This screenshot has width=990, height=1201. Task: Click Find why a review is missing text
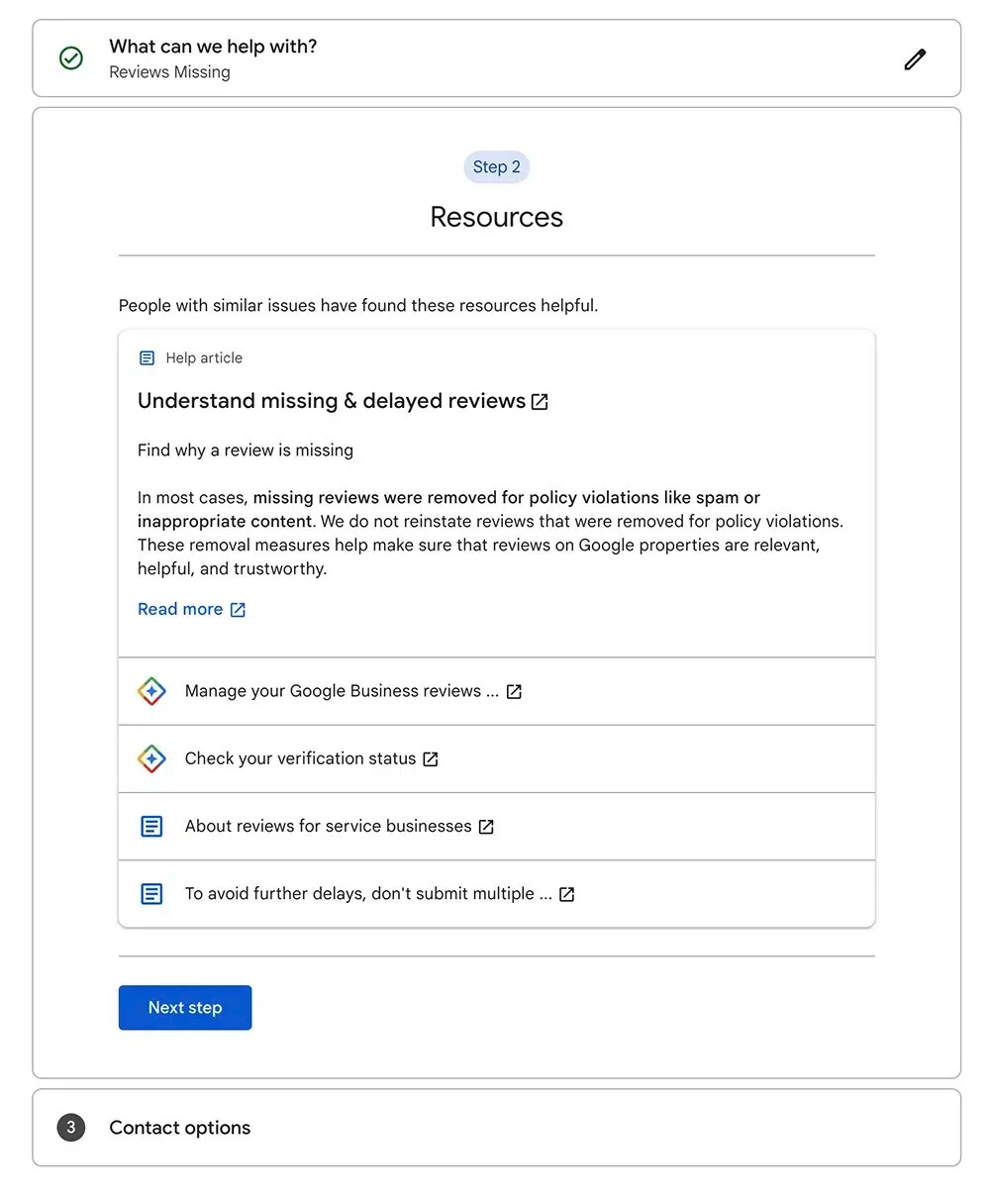(246, 450)
